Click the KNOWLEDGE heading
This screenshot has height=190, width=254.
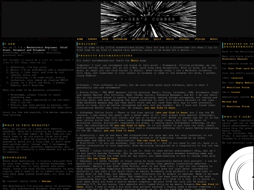tap(16, 158)
